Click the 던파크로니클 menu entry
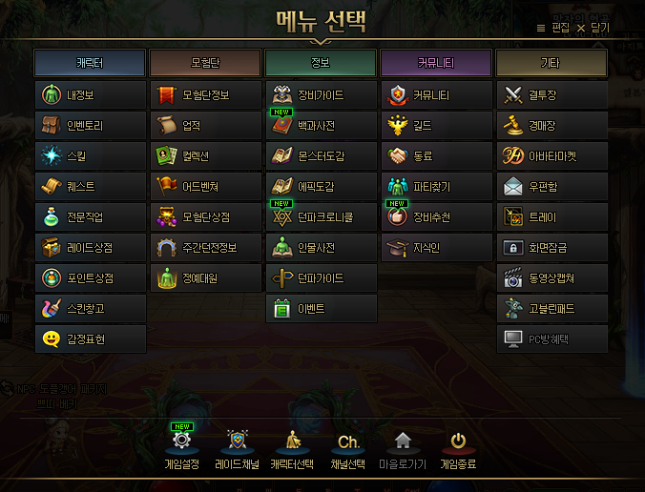This screenshot has height=492, width=645. click(x=322, y=217)
